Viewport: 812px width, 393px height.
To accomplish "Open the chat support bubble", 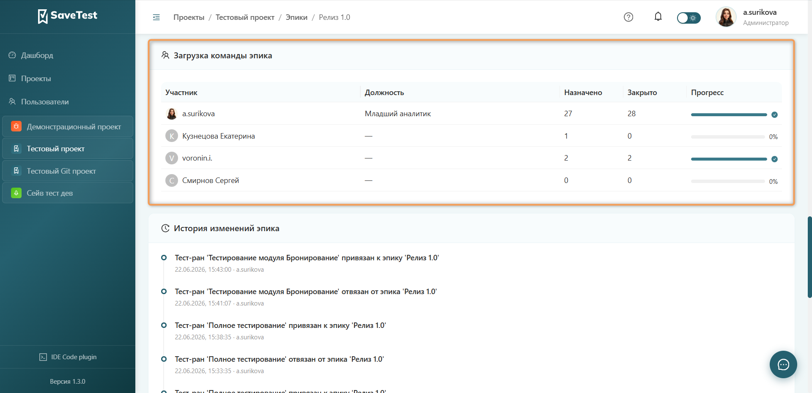I will (x=783, y=364).
